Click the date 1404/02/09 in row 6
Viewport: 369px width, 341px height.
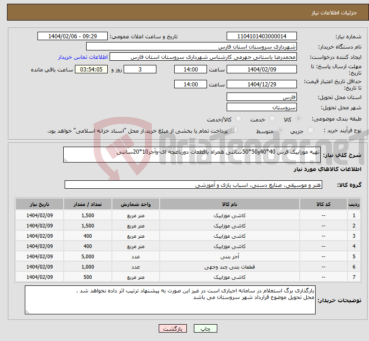(x=39, y=267)
